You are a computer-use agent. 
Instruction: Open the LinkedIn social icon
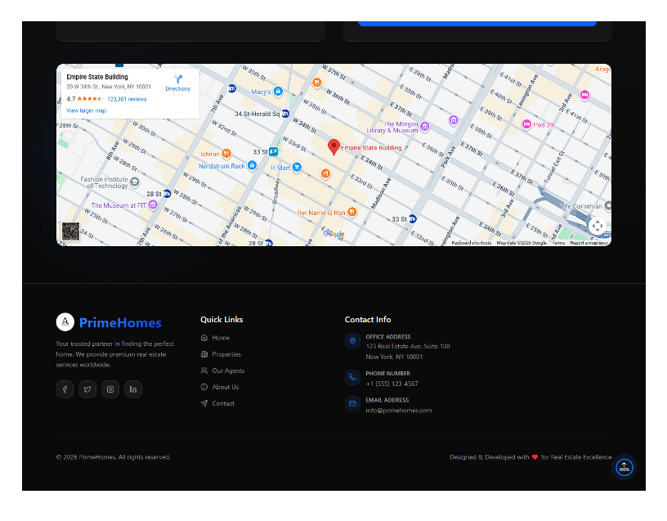pyautogui.click(x=133, y=389)
